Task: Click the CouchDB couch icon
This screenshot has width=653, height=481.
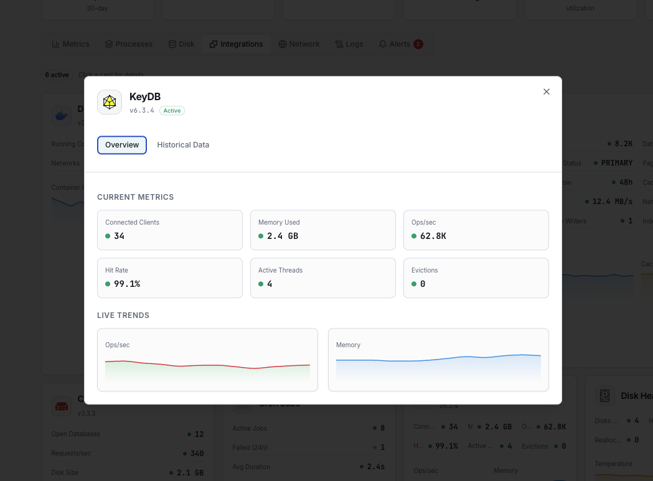Action: click(61, 405)
